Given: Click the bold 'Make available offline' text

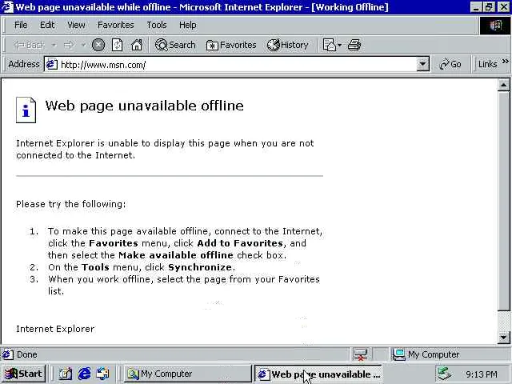Looking at the screenshot, I should [x=176, y=255].
